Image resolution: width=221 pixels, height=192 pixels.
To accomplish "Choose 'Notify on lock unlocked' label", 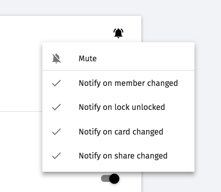I will click(122, 107).
